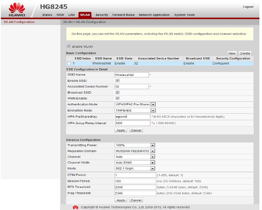Open the Network Application tab
The image size is (262, 210).
[154, 15]
